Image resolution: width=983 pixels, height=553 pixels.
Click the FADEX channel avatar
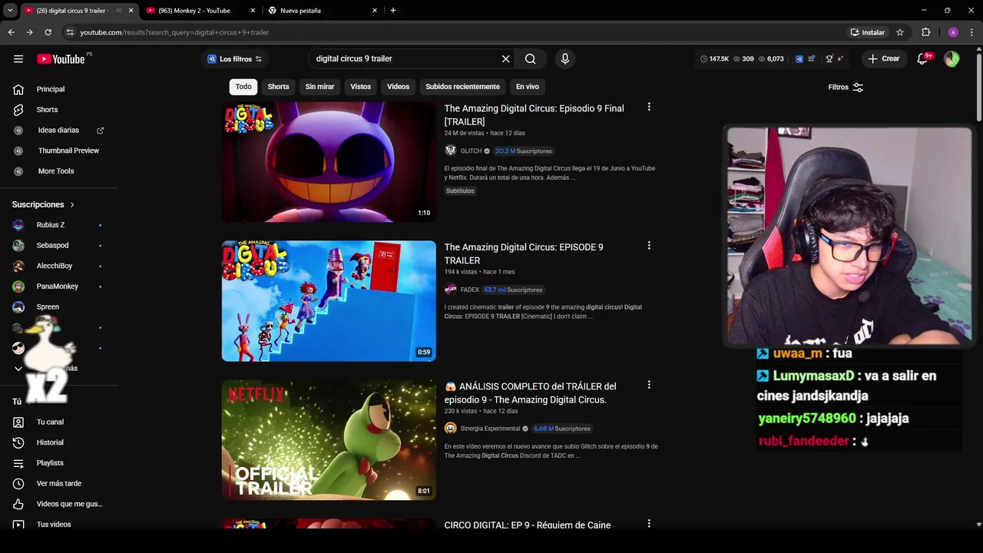point(450,290)
